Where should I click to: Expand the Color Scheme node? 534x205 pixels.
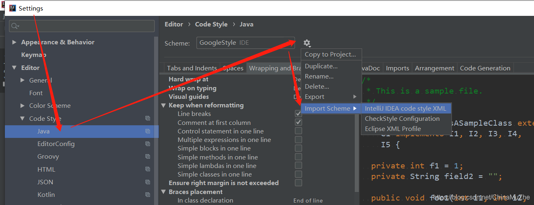23,106
